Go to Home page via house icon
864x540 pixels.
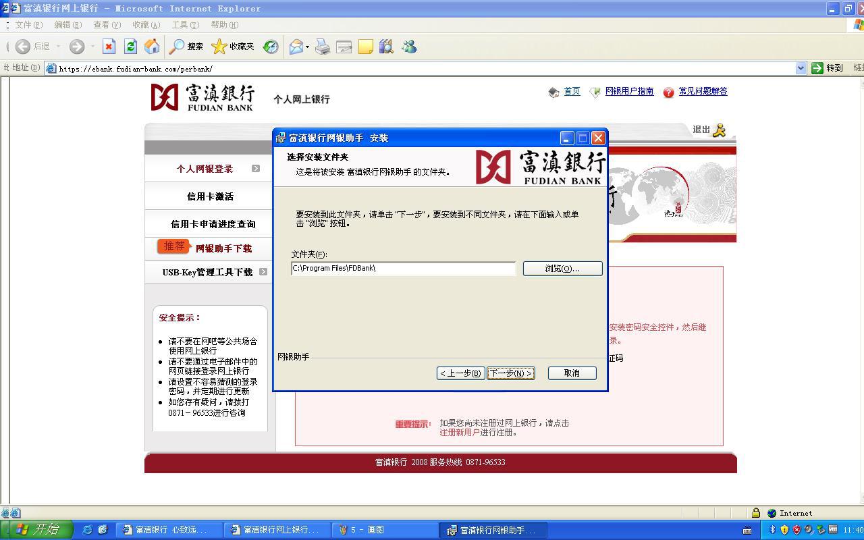[x=152, y=47]
